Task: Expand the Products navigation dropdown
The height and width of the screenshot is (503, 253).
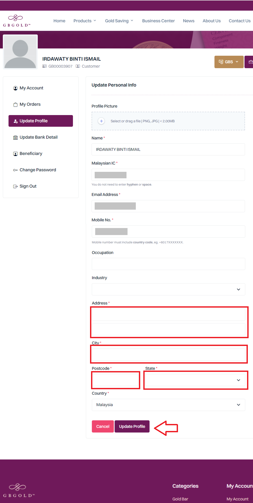Action: tap(85, 21)
